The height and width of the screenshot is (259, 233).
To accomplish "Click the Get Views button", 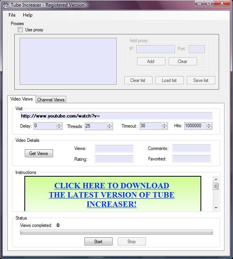I will (39, 153).
